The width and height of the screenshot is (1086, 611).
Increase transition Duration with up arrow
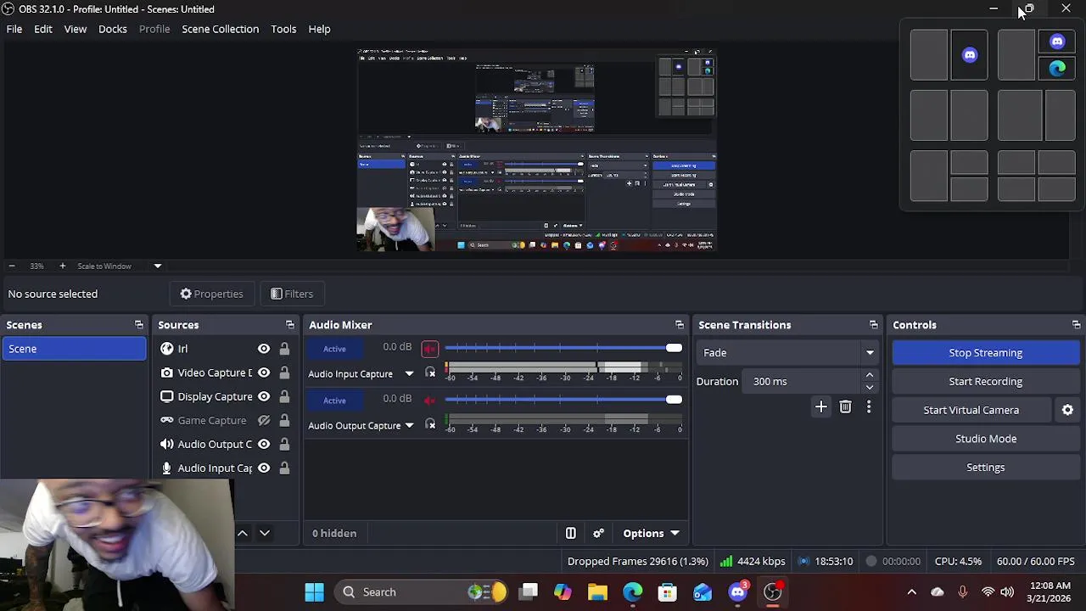870,375
